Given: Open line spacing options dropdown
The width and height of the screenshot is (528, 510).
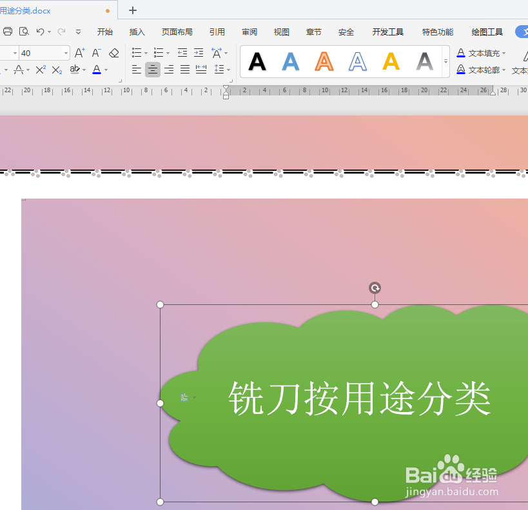Looking at the screenshot, I should [229, 70].
